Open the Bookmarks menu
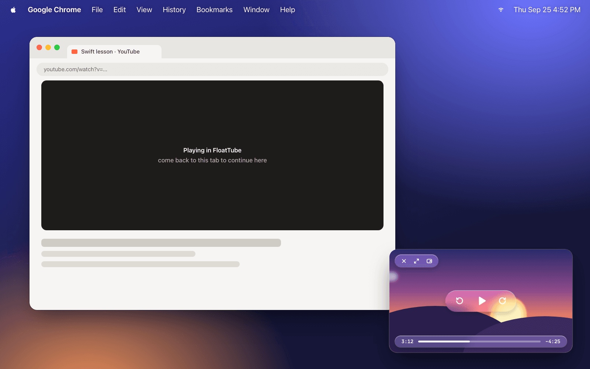 pos(215,10)
